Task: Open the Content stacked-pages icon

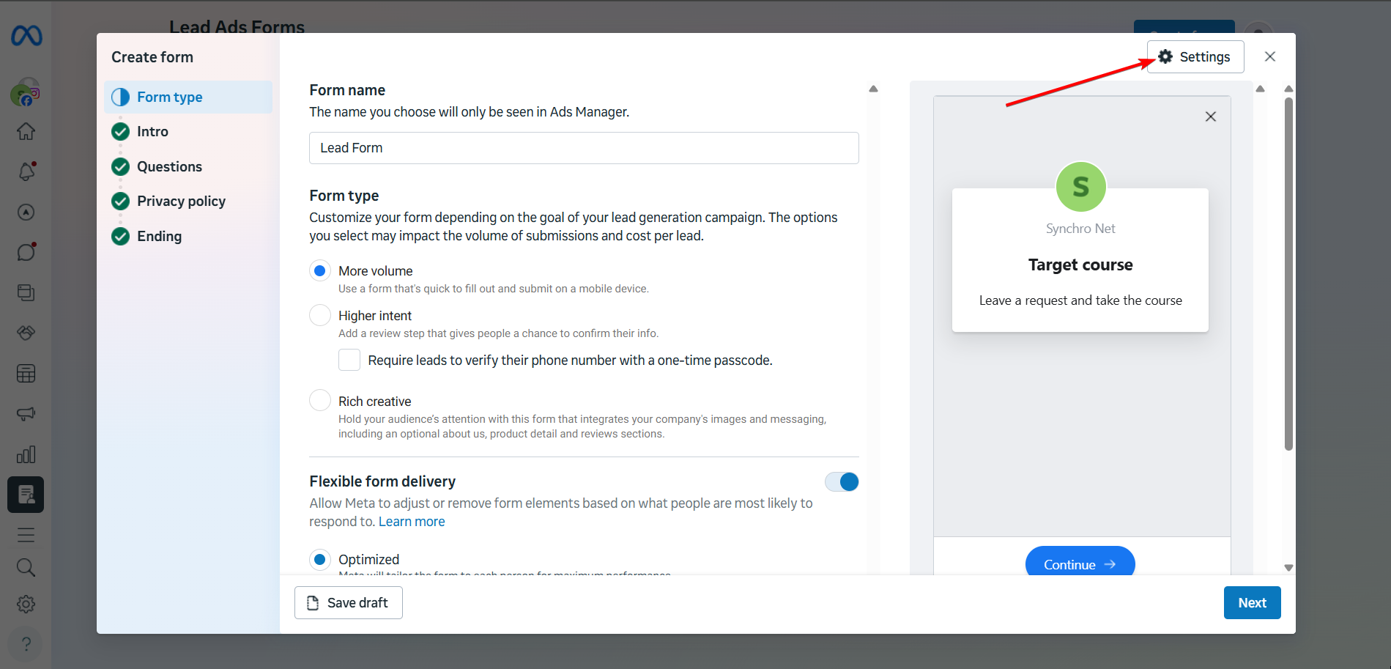Action: pyautogui.click(x=26, y=292)
